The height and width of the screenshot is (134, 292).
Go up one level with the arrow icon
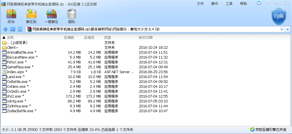[5, 29]
